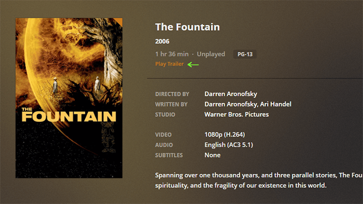Screen dimensions: 363x204
Task: Click The Fountain title heading
Action: pyautogui.click(x=187, y=27)
